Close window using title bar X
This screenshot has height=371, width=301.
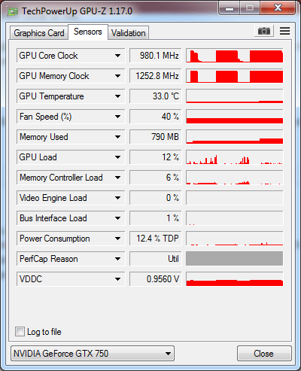click(x=278, y=8)
